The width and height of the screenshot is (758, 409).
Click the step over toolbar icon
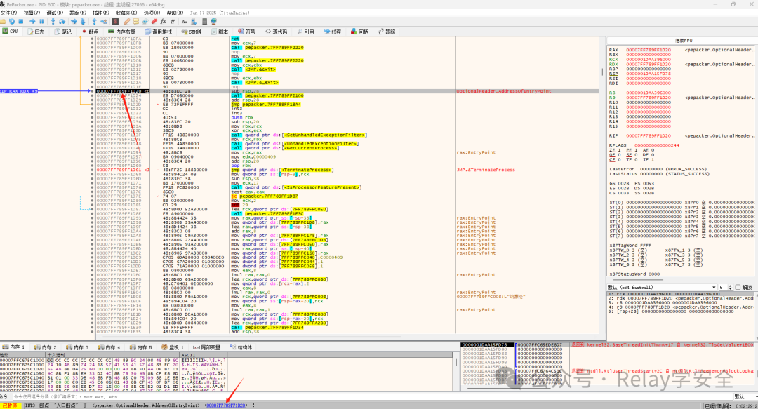62,21
